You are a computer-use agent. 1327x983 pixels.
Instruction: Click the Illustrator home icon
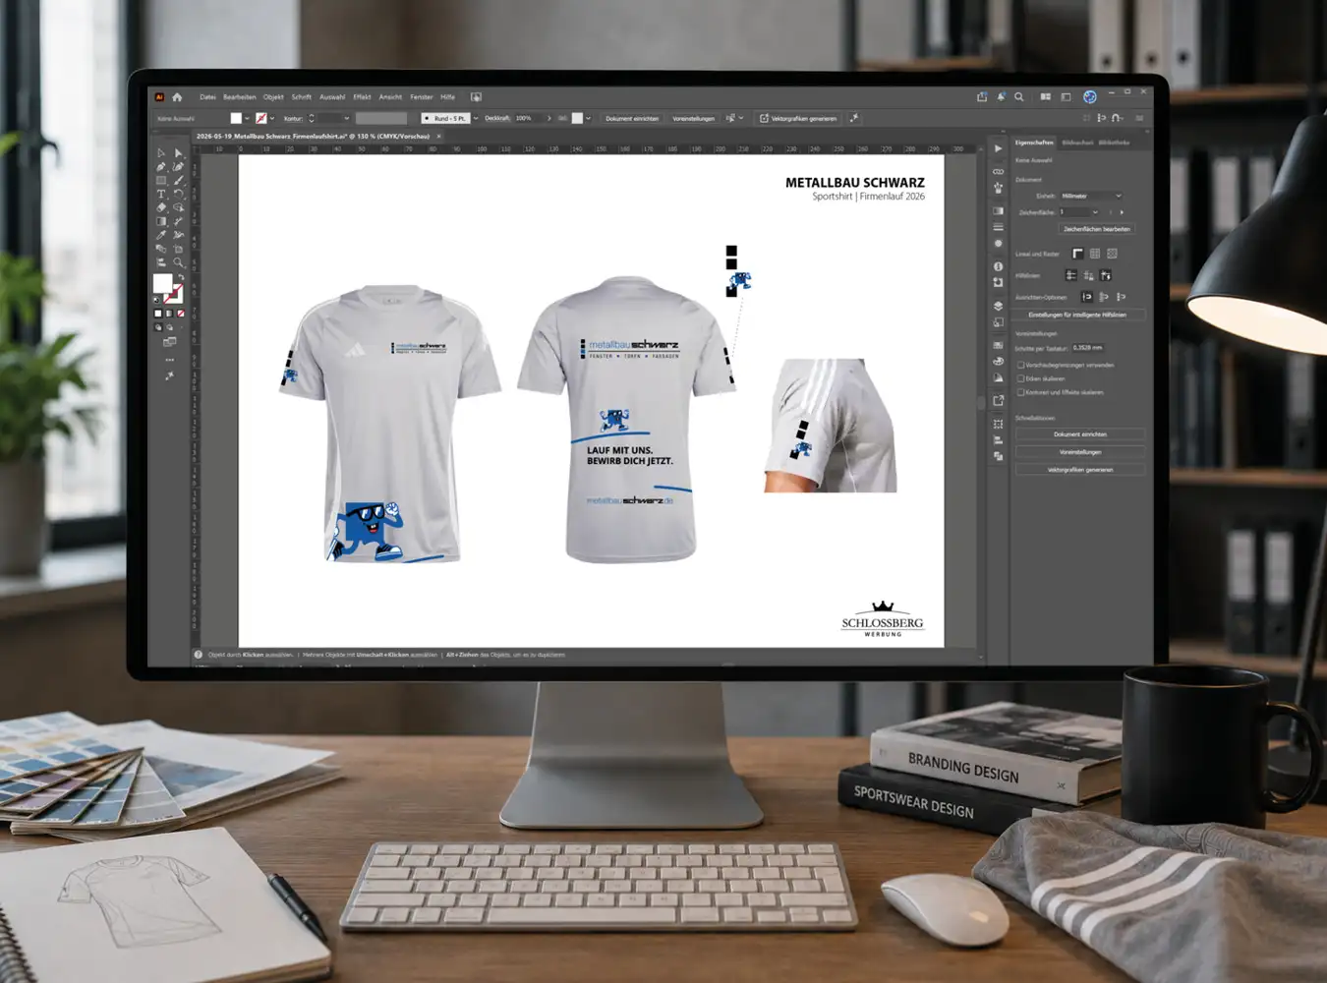tap(177, 97)
